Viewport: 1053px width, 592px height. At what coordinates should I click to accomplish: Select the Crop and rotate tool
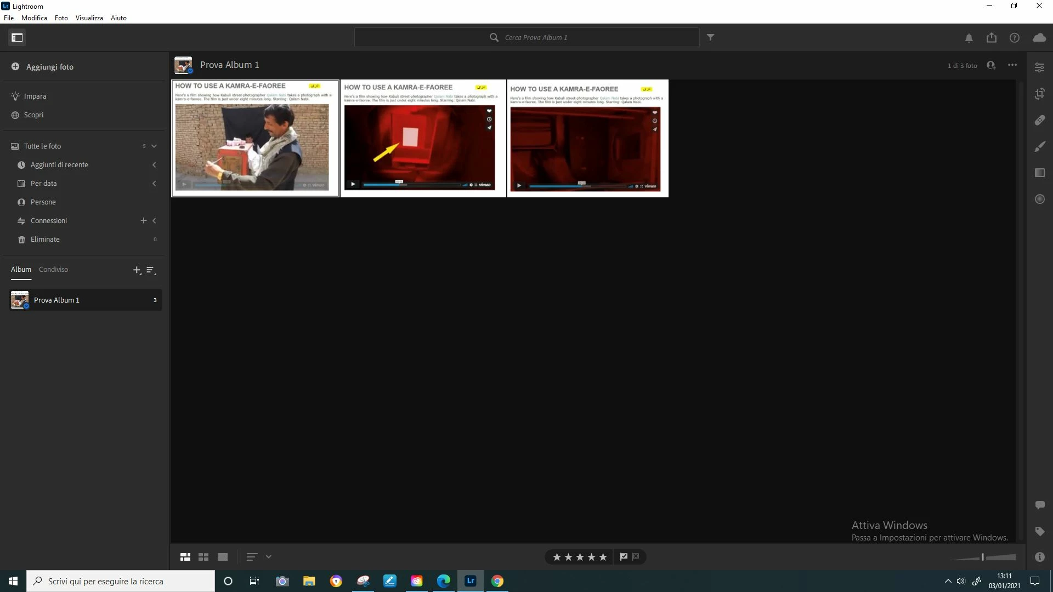click(1039, 94)
